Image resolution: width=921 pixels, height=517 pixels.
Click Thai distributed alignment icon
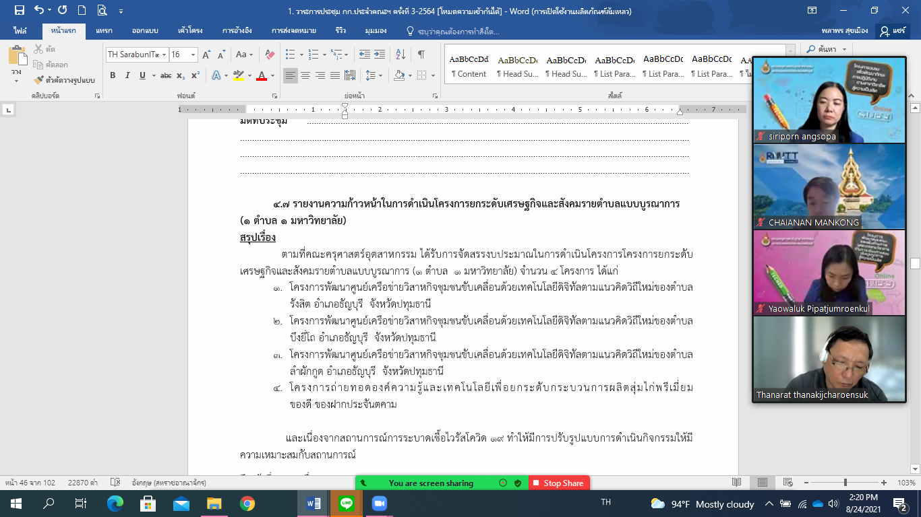349,75
